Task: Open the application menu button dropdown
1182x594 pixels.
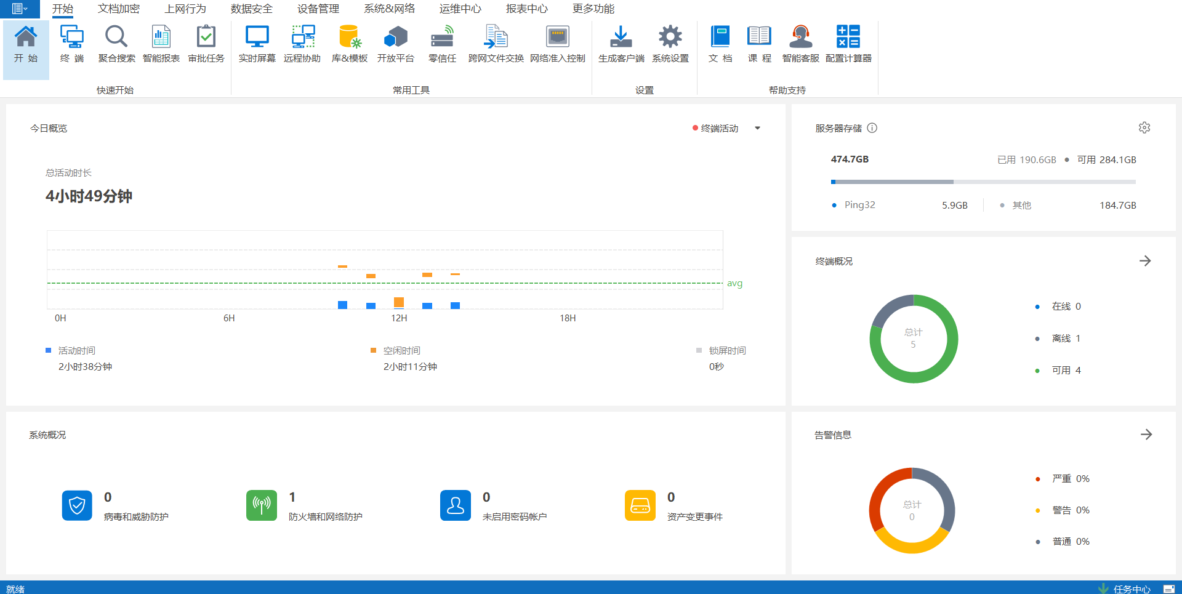Action: pos(20,9)
